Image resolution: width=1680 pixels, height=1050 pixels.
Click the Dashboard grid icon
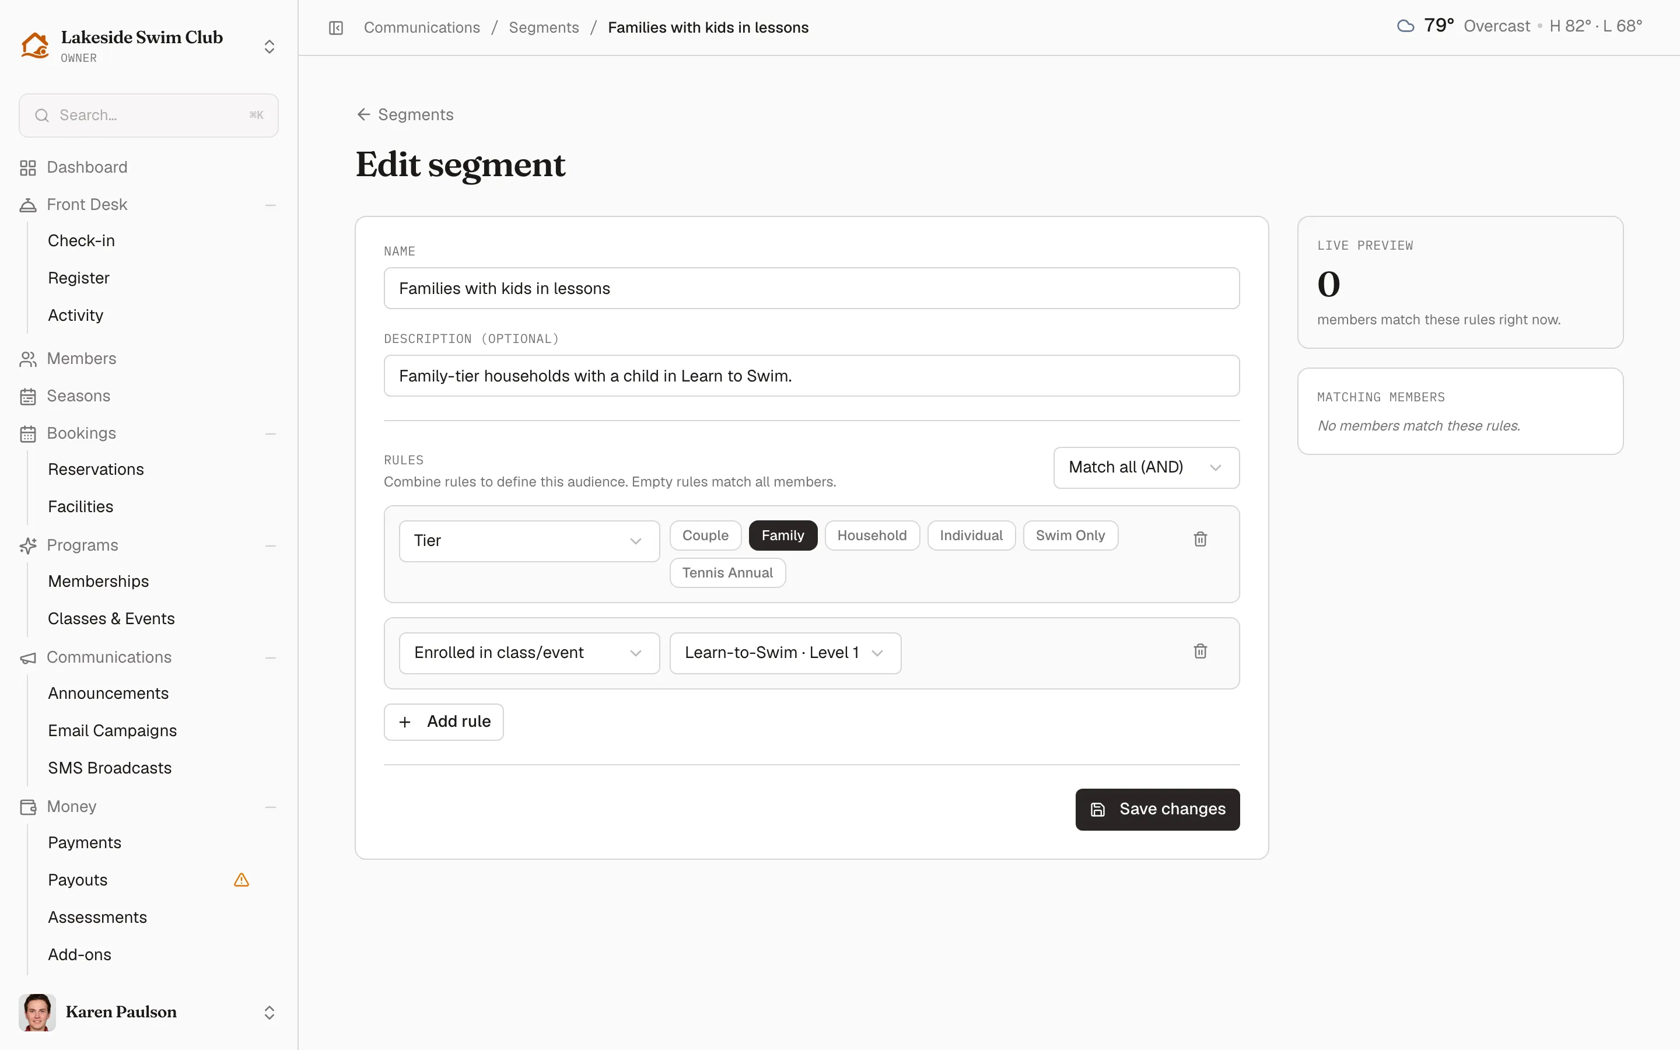(28, 168)
